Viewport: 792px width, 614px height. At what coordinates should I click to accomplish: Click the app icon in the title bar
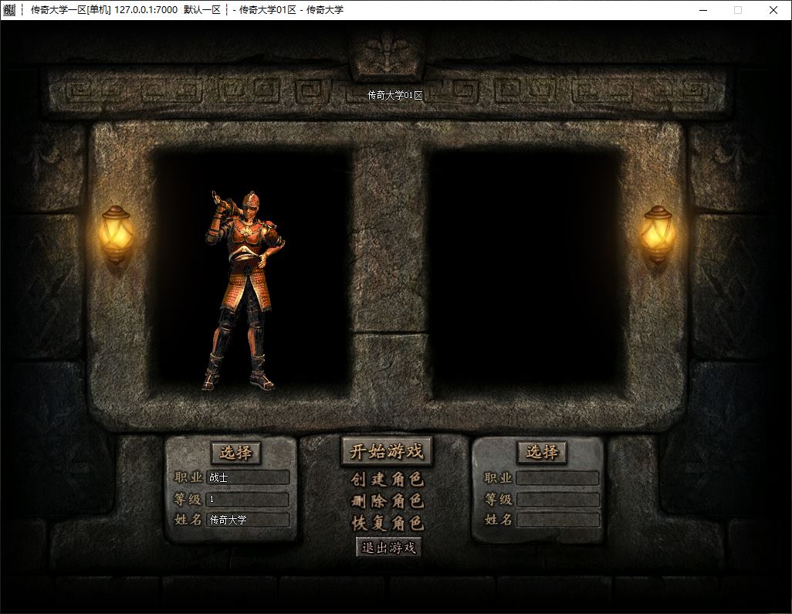(x=10, y=10)
